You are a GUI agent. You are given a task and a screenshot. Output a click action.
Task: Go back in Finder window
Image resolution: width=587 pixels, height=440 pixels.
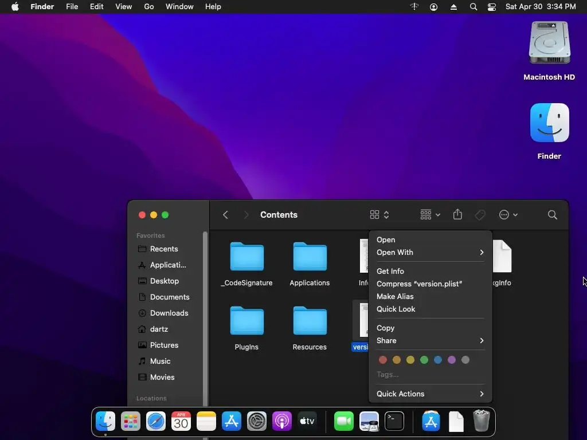tap(225, 215)
